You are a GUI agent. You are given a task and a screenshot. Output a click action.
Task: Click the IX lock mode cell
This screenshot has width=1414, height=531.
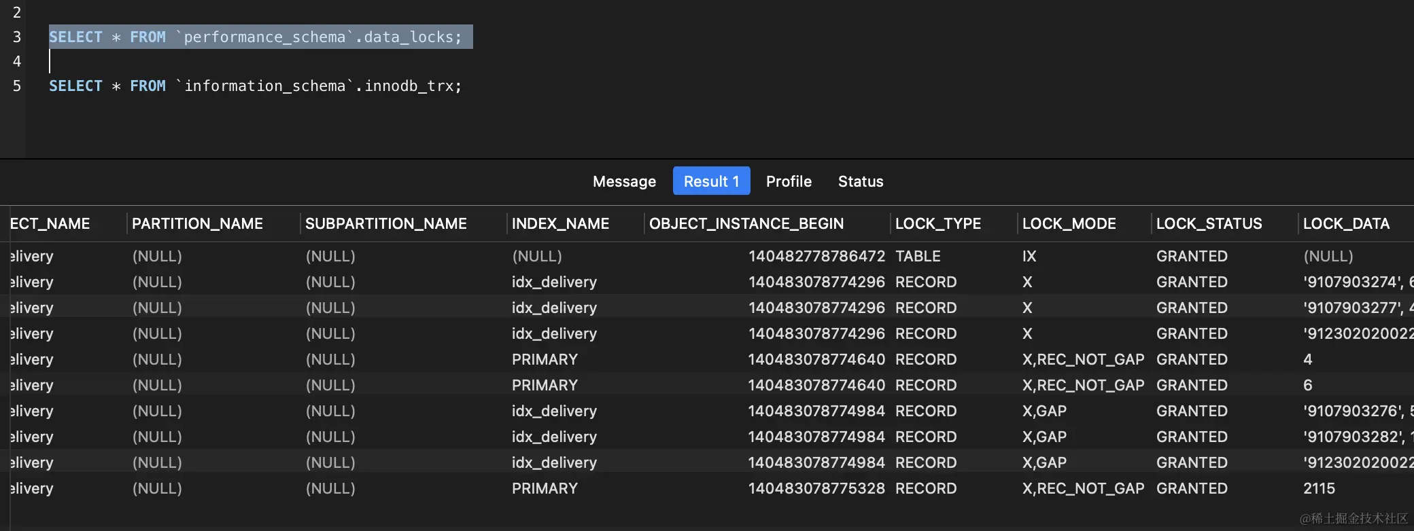1029,256
